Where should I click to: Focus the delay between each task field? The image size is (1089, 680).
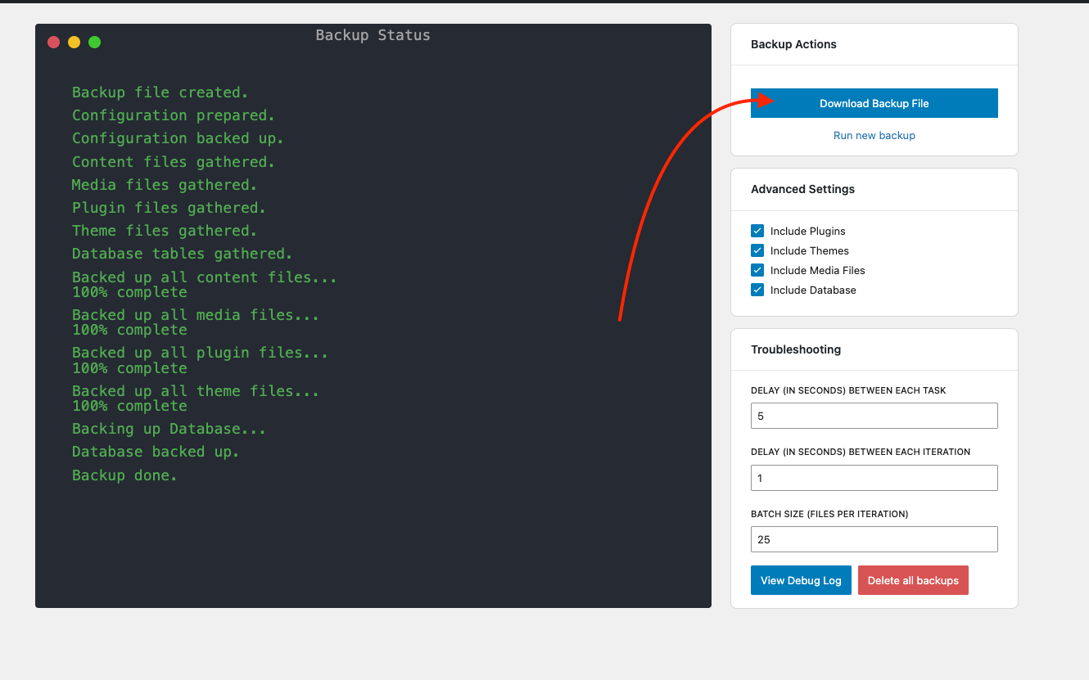click(874, 416)
